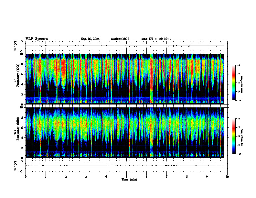This screenshot has height=198, width=256.
Task: Click the time axis tick label "3"
Action: (86, 177)
